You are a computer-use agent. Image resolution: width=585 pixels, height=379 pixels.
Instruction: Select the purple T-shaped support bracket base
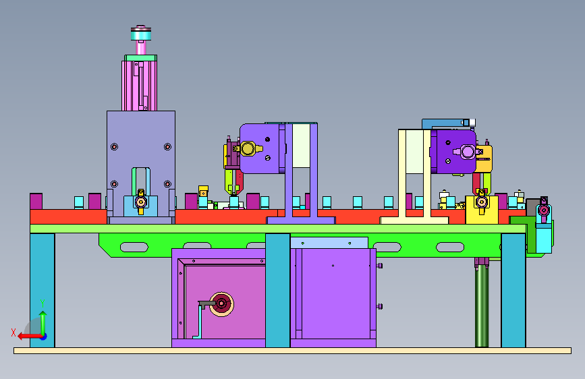[301, 221]
